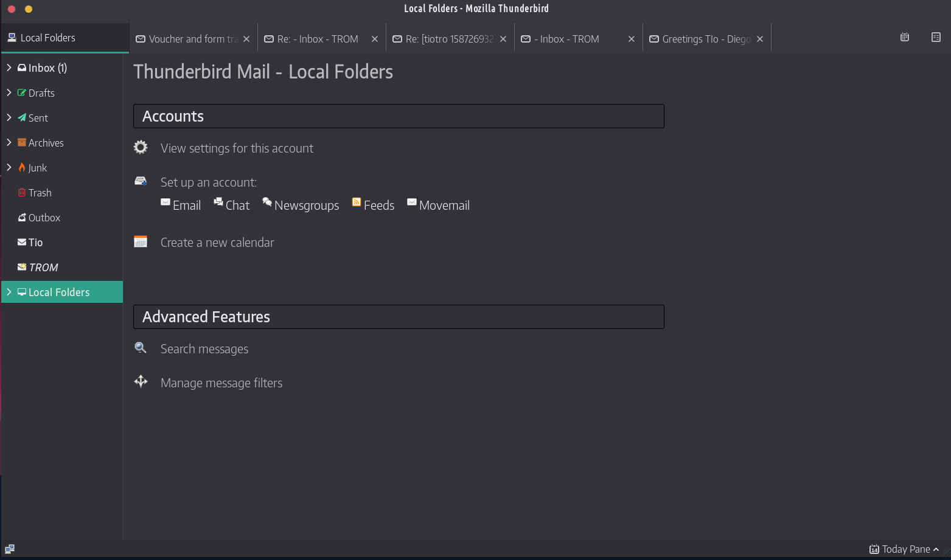
Task: Click the Sent paper plane icon
Action: point(22,117)
